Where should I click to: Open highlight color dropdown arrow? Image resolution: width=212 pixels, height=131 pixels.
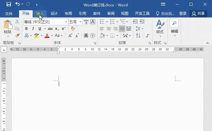click(41, 36)
